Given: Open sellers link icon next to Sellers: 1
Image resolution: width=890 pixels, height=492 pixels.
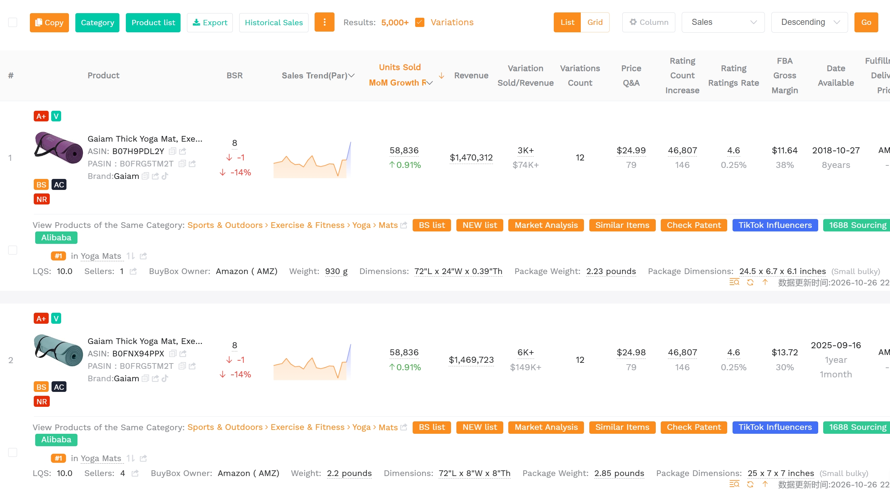Looking at the screenshot, I should coord(133,272).
